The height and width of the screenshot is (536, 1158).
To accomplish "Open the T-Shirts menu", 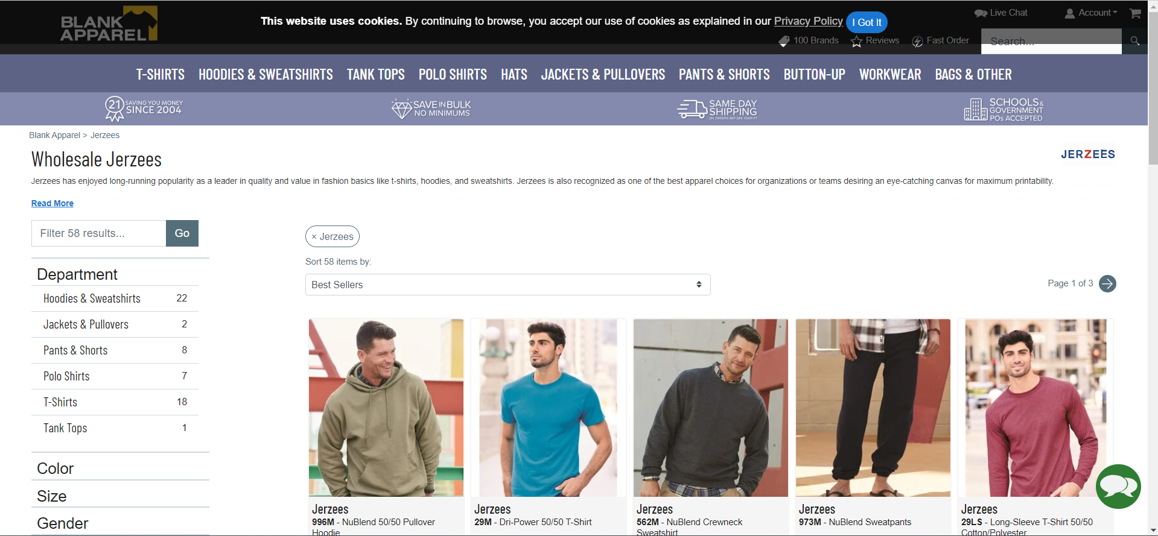I will (161, 74).
